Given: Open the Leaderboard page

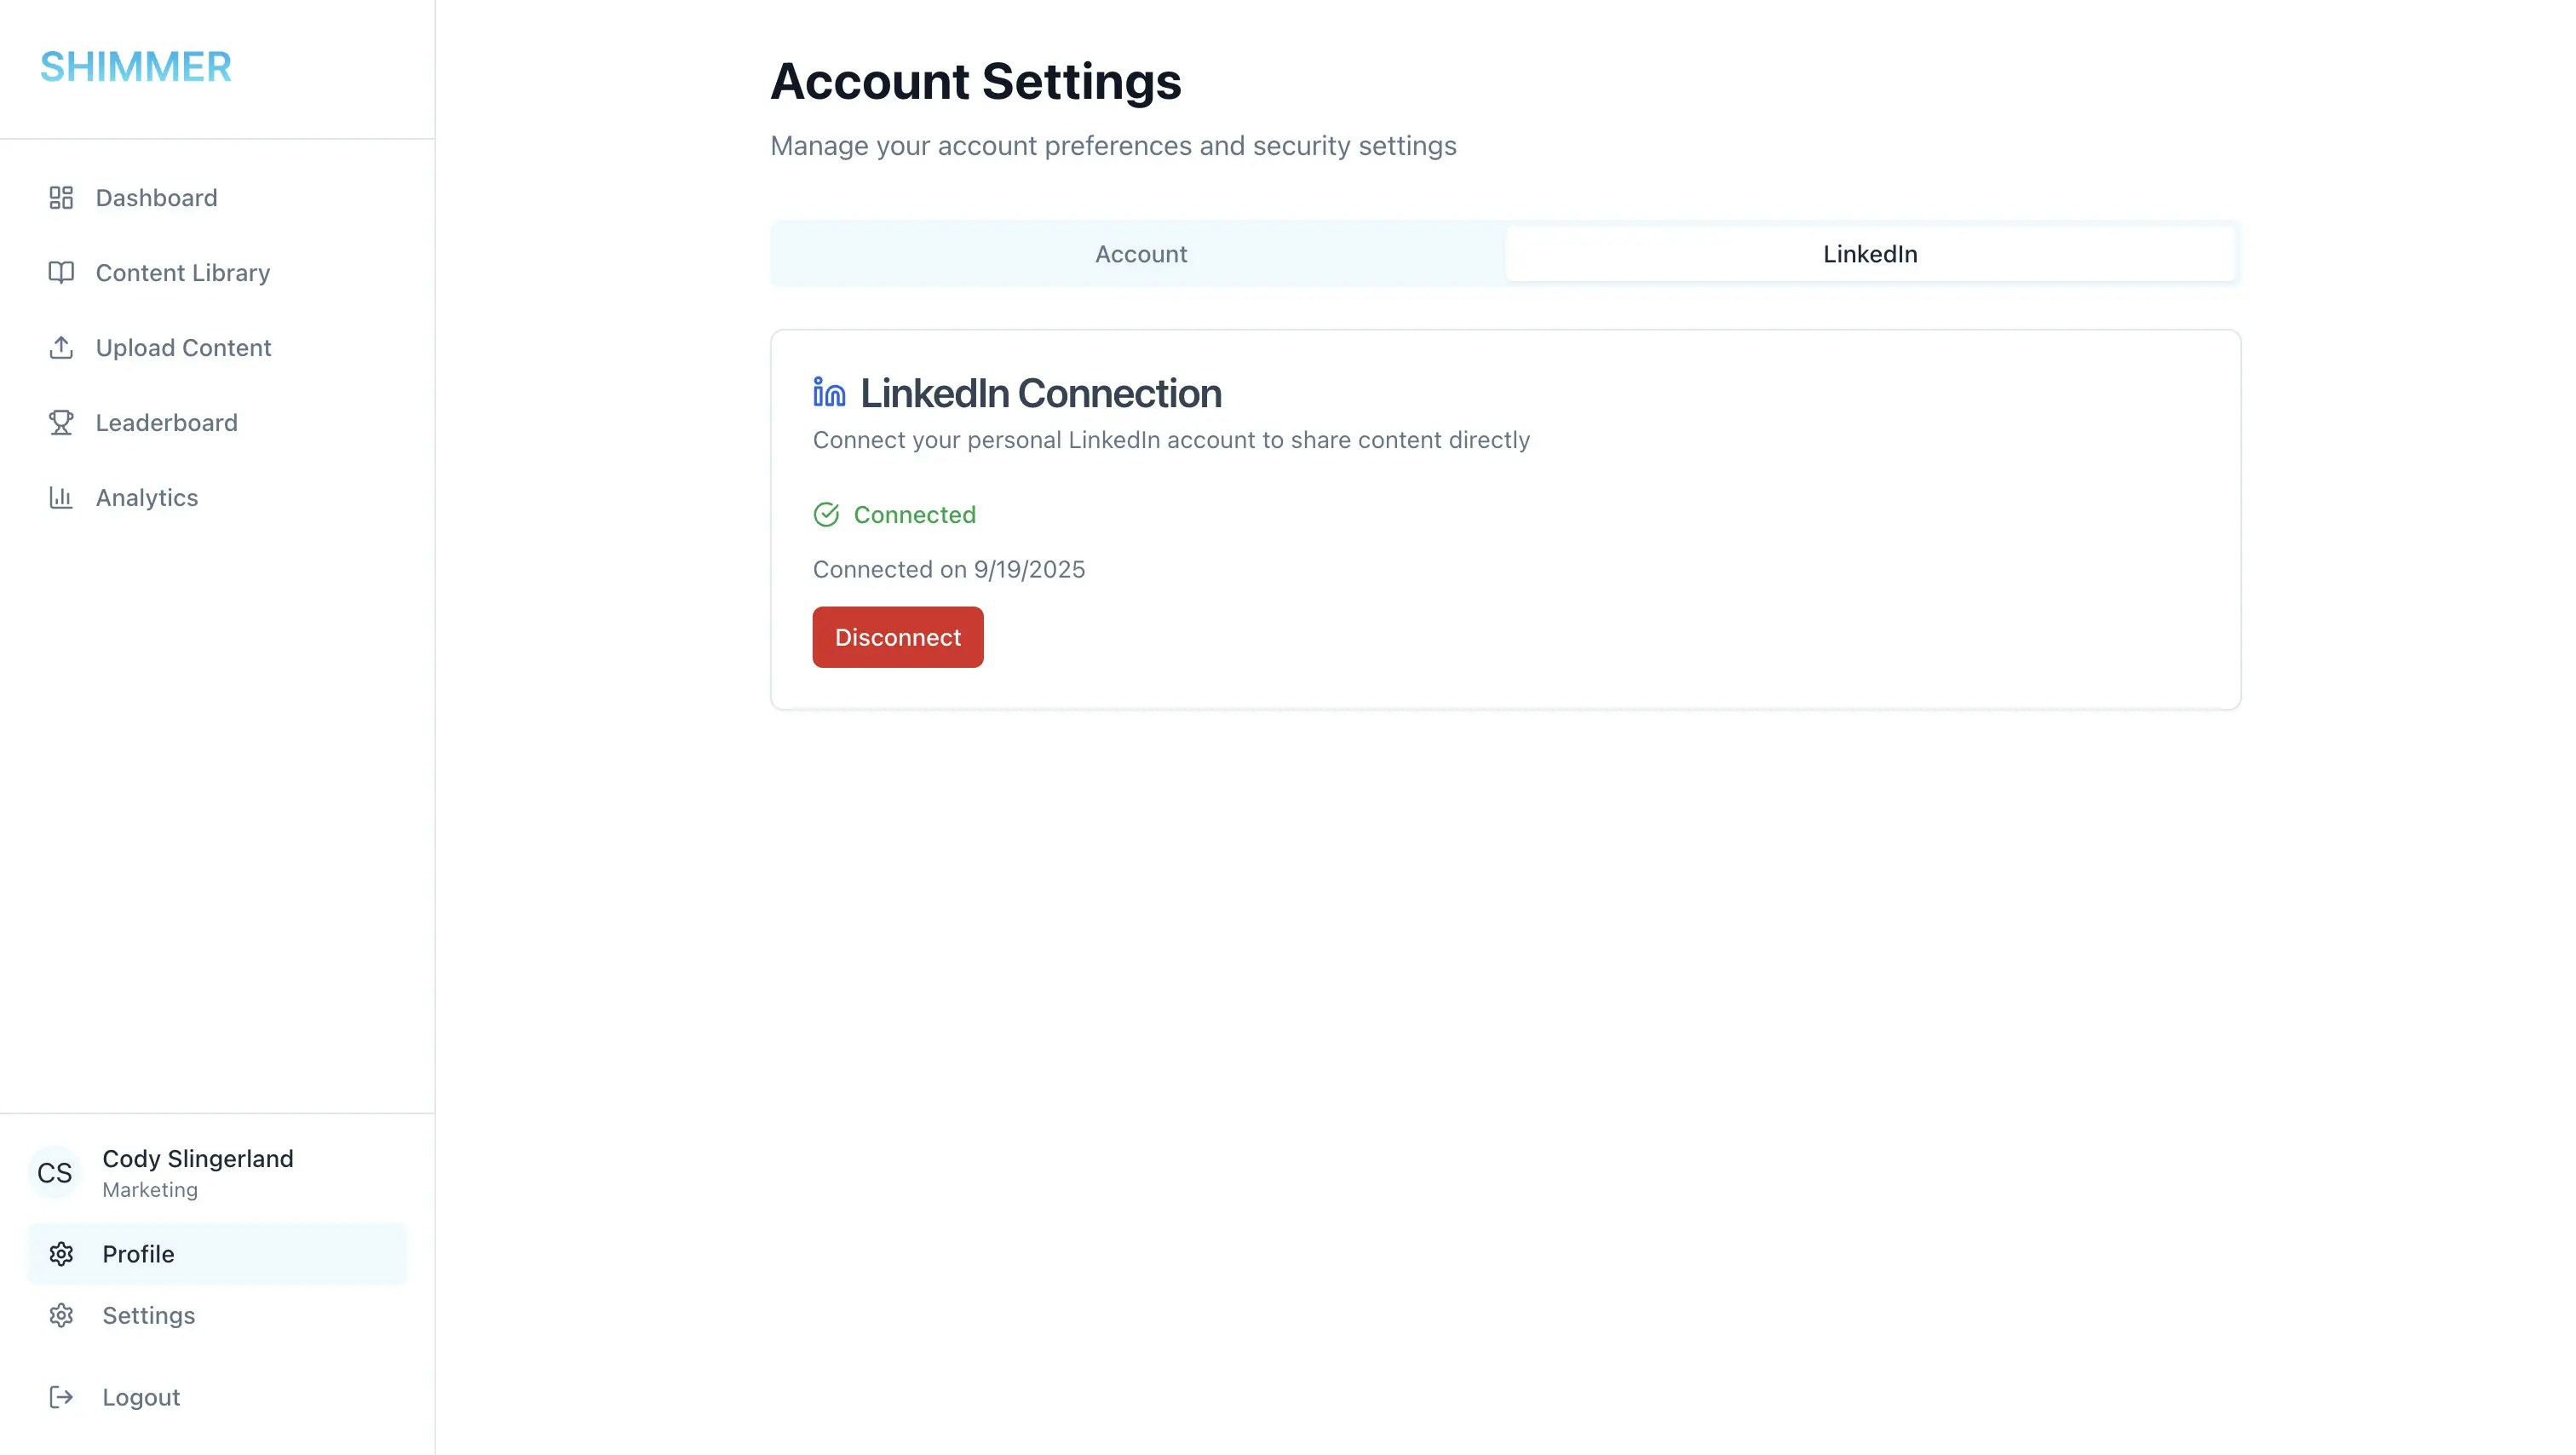Looking at the screenshot, I should point(166,422).
